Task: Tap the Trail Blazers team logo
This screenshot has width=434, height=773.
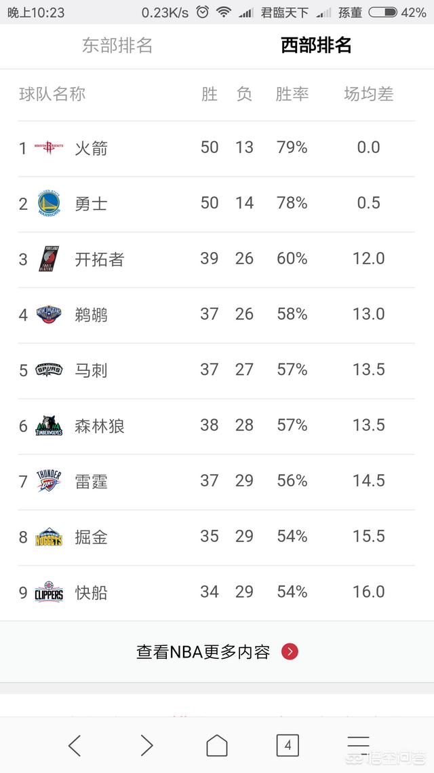Action: 49,259
